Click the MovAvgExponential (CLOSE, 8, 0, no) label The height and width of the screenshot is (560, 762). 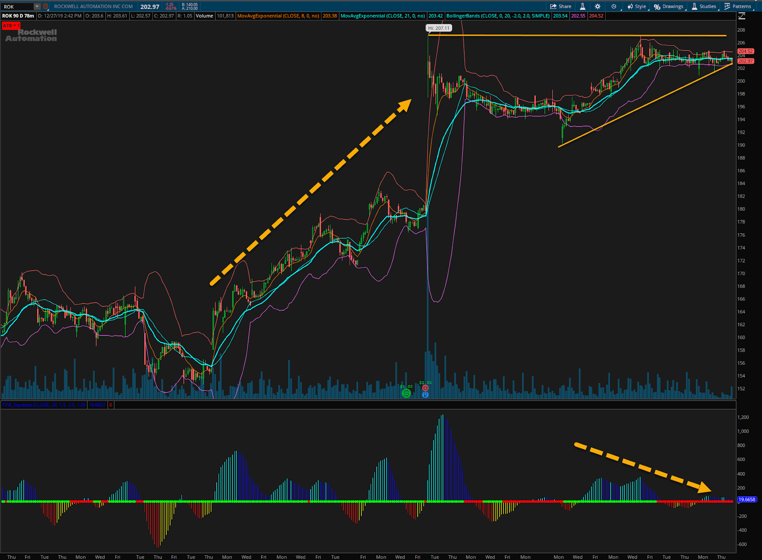click(278, 16)
